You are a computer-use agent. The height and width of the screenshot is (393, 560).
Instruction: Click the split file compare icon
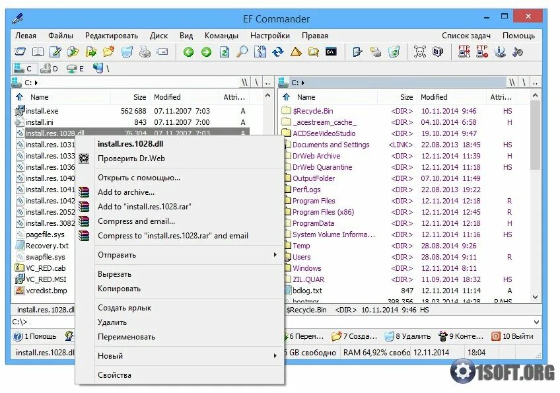point(260,52)
